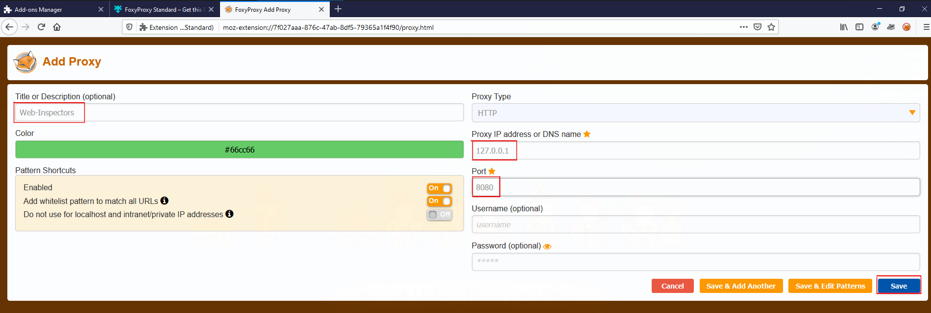This screenshot has height=313, width=931.
Task: Click the Password input field
Action: [695, 262]
